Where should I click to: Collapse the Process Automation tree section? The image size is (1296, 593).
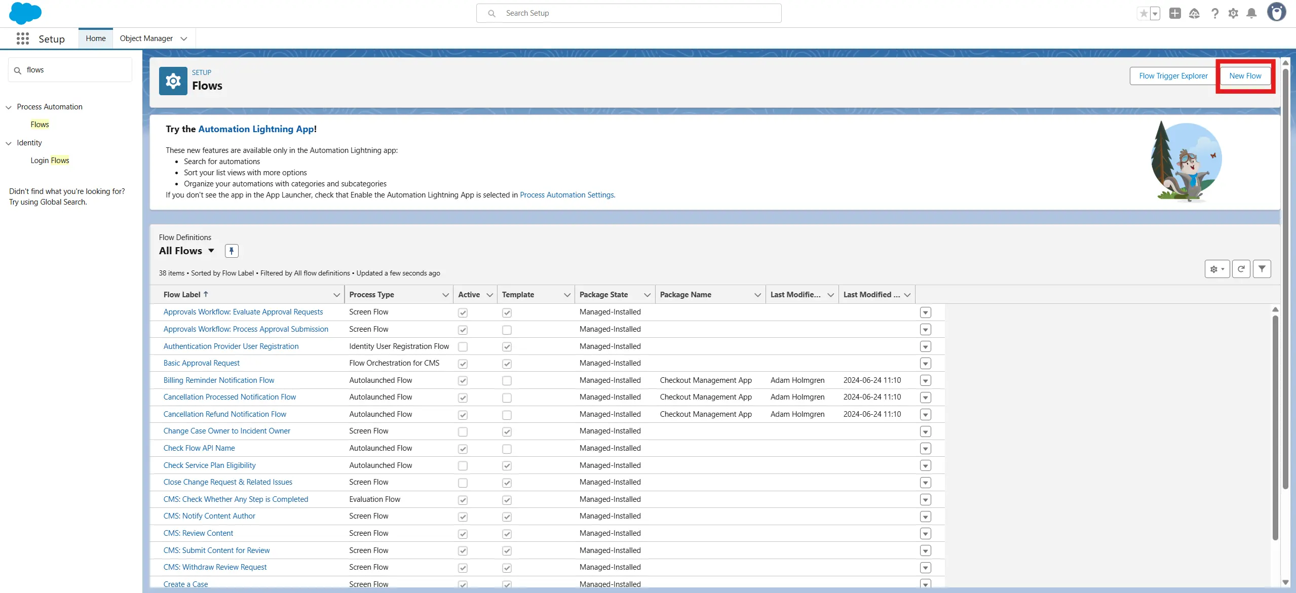coord(9,107)
